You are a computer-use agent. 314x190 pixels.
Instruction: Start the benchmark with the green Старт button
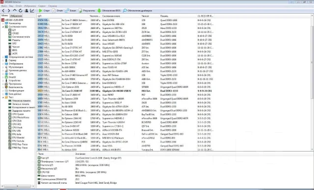click(x=44, y=11)
